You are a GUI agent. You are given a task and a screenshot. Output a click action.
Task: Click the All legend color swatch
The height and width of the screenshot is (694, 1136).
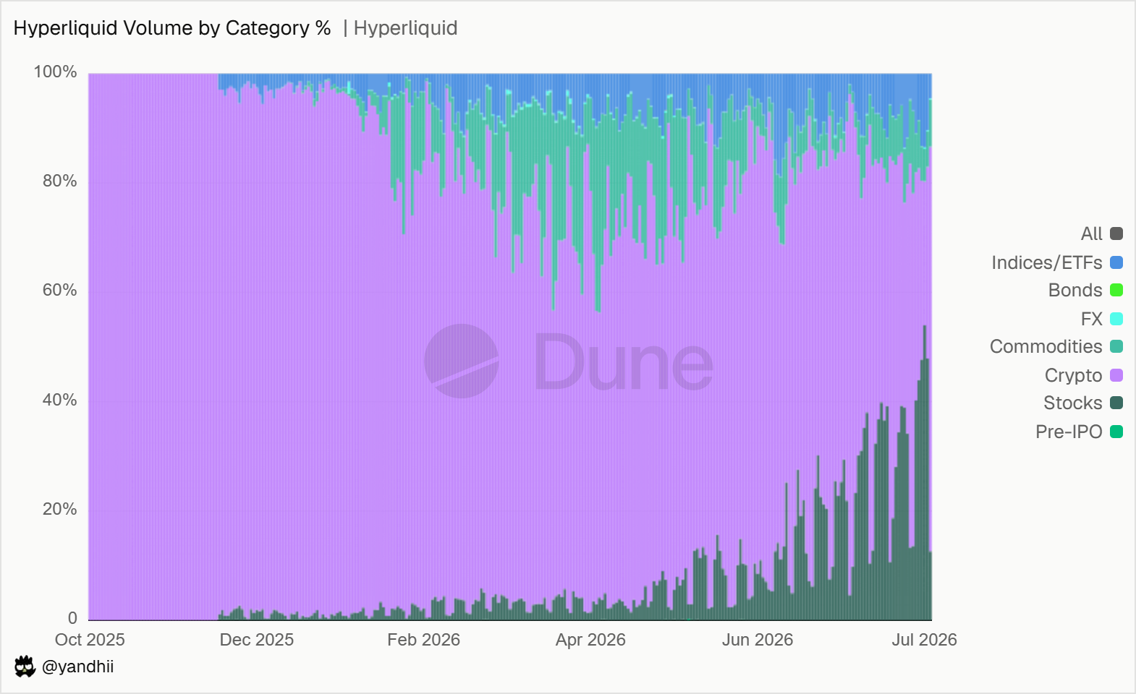click(x=1116, y=234)
